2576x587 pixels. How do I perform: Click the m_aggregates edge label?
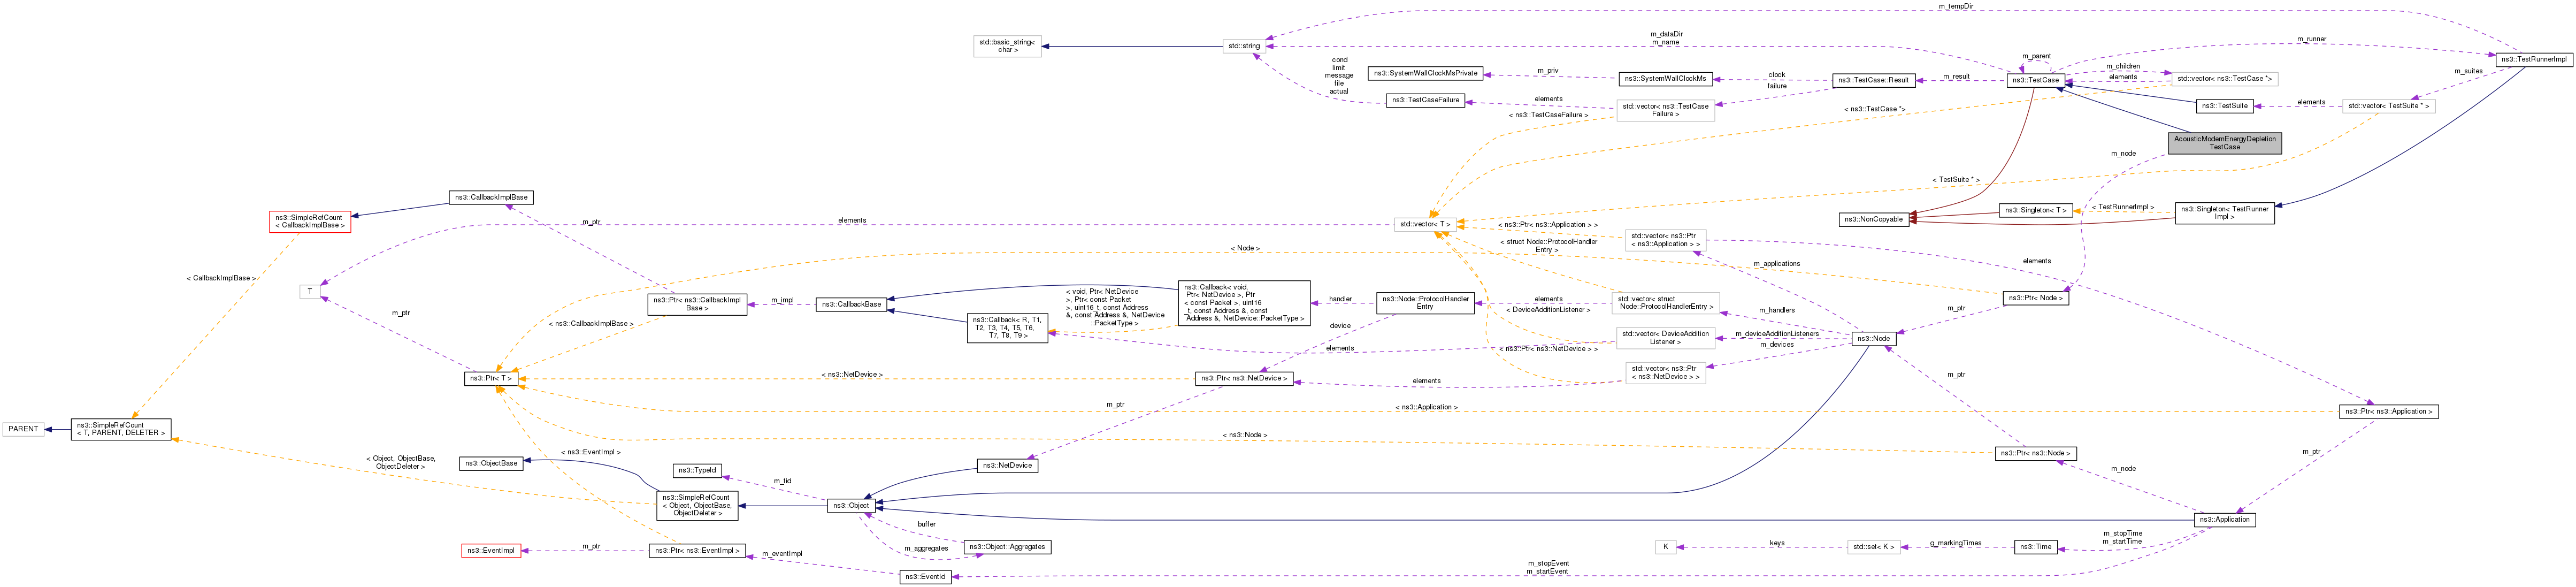pyautogui.click(x=925, y=549)
